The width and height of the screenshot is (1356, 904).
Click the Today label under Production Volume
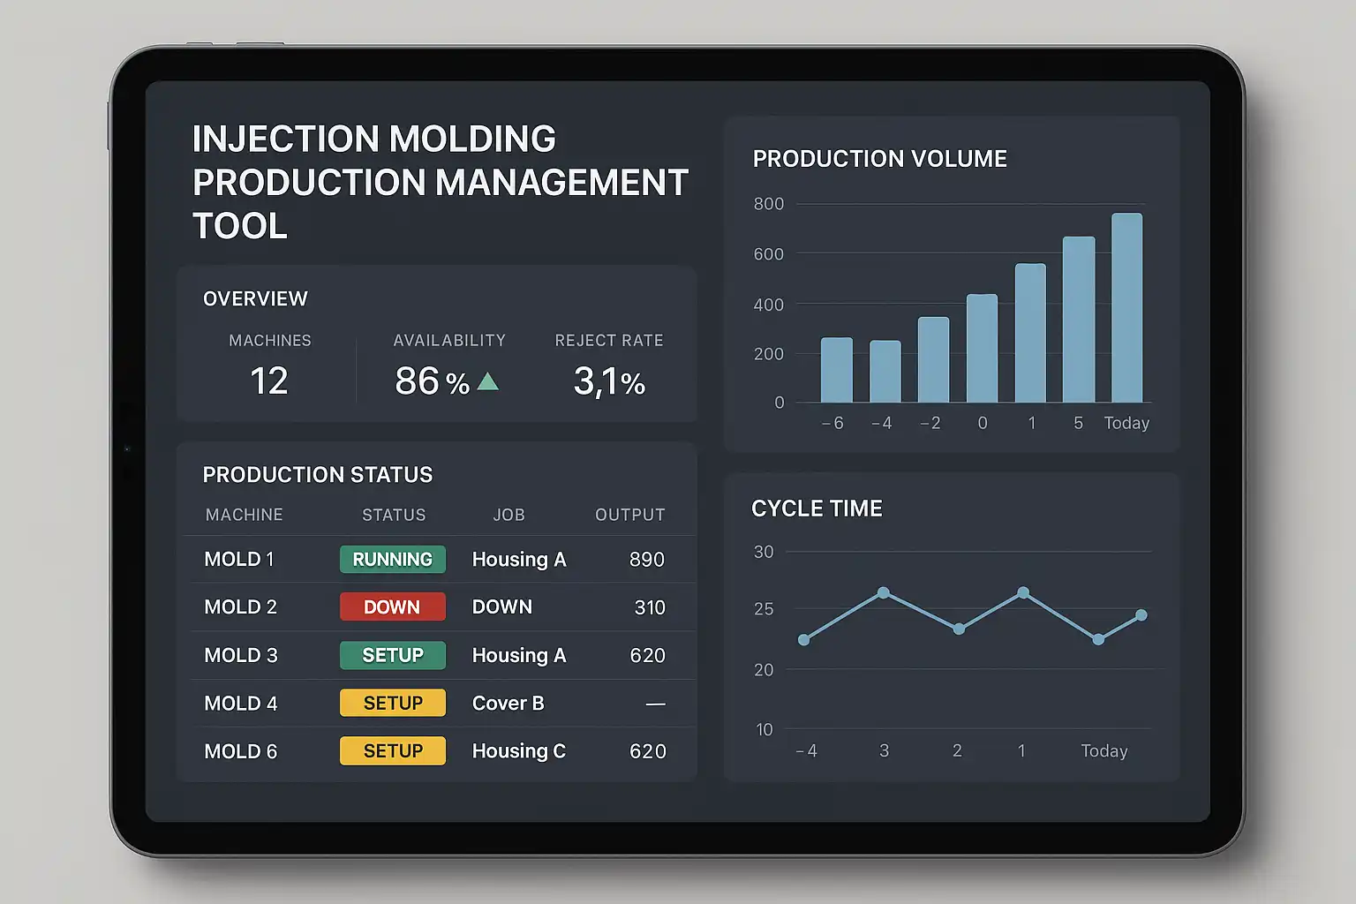[x=1126, y=423]
